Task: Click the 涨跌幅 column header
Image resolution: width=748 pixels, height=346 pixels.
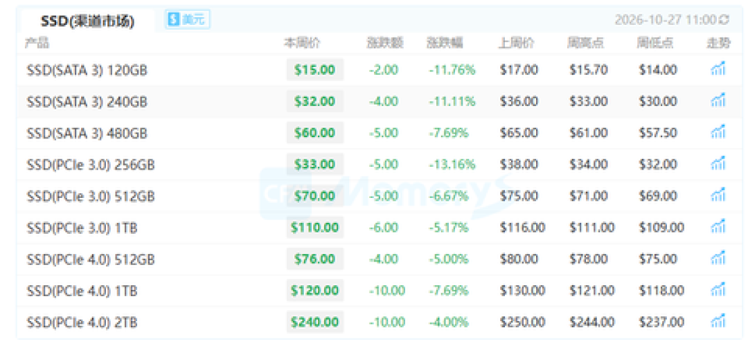Action: (x=445, y=44)
